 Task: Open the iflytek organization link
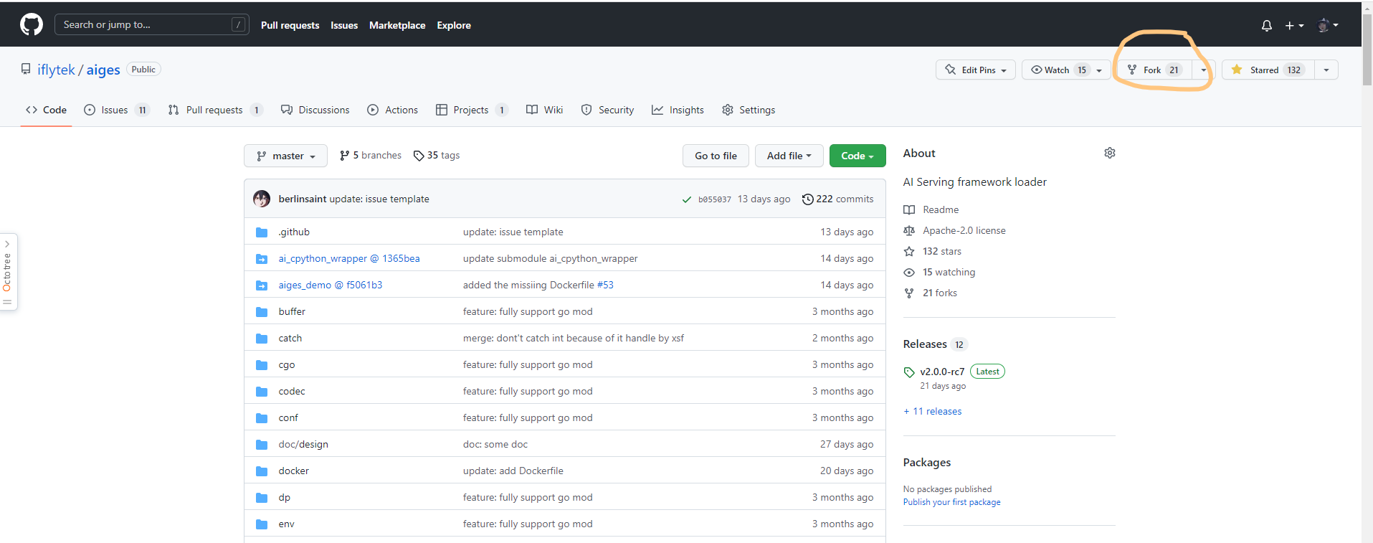(x=56, y=70)
